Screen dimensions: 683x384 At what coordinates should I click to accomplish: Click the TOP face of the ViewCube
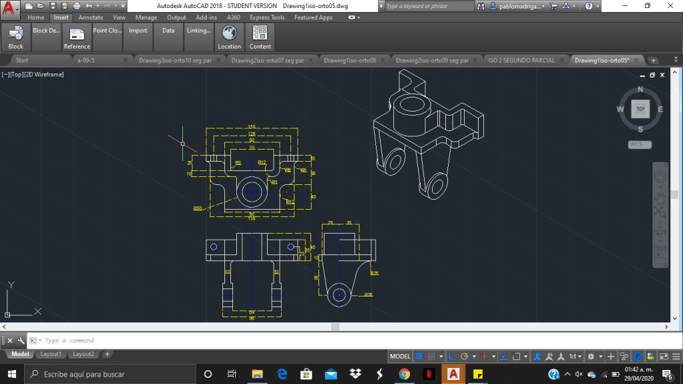pos(640,109)
